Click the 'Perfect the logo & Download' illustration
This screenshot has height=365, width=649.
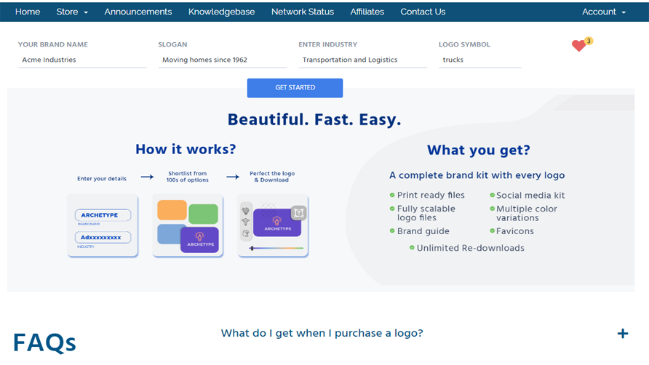point(273,225)
